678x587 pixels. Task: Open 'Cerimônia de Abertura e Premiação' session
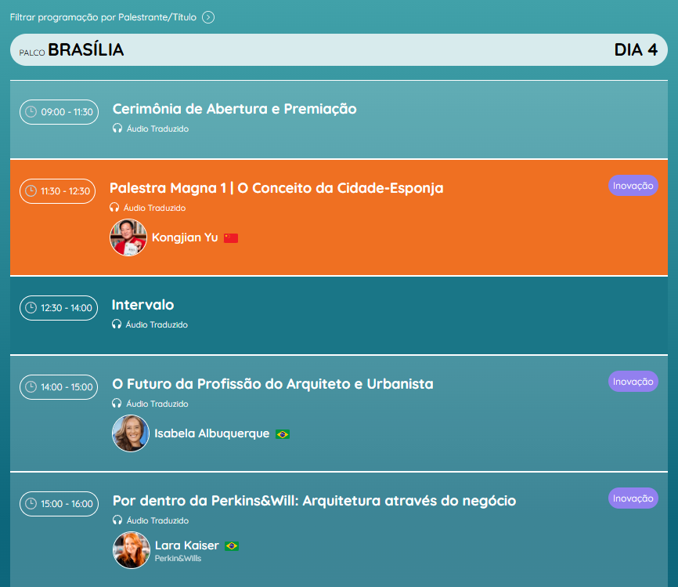click(x=234, y=109)
